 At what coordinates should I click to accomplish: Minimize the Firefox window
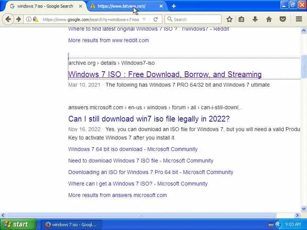point(284,5)
